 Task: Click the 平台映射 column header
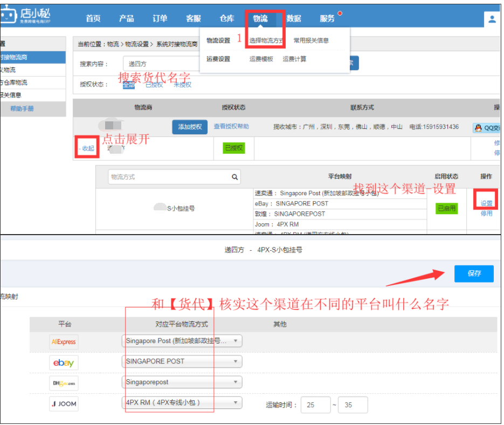pyautogui.click(x=340, y=176)
